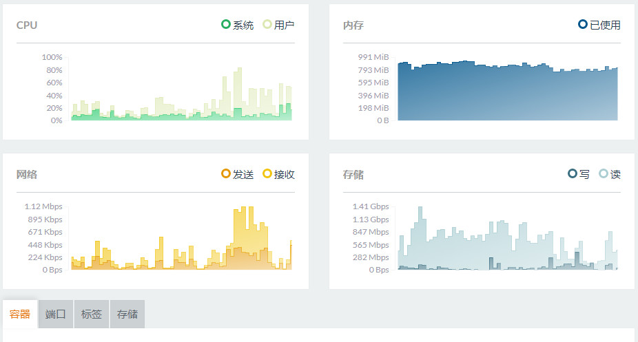Click the 1.41 Gbps storage axis label
The width and height of the screenshot is (638, 342).
click(x=371, y=206)
